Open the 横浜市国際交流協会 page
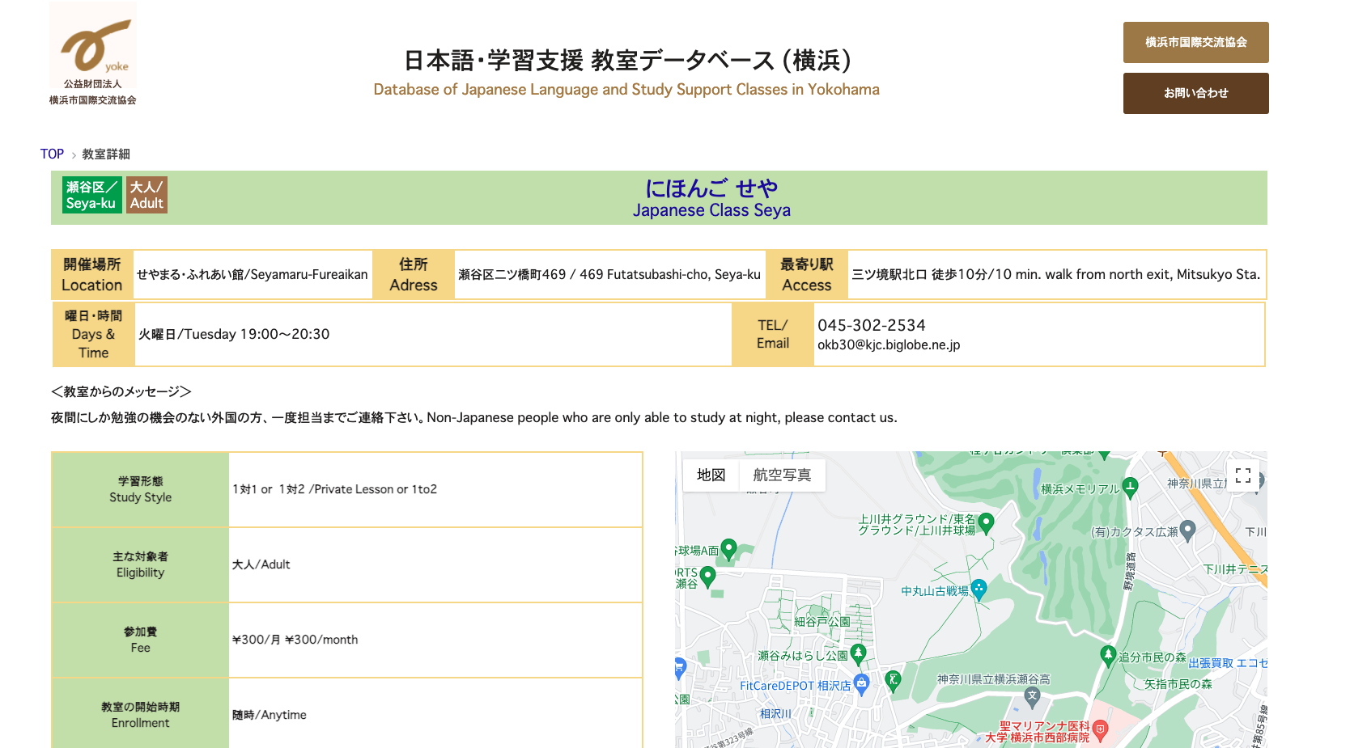This screenshot has height=748, width=1350. point(1195,43)
